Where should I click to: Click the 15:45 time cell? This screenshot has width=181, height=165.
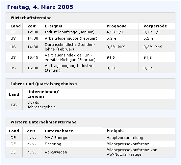coord(33,57)
